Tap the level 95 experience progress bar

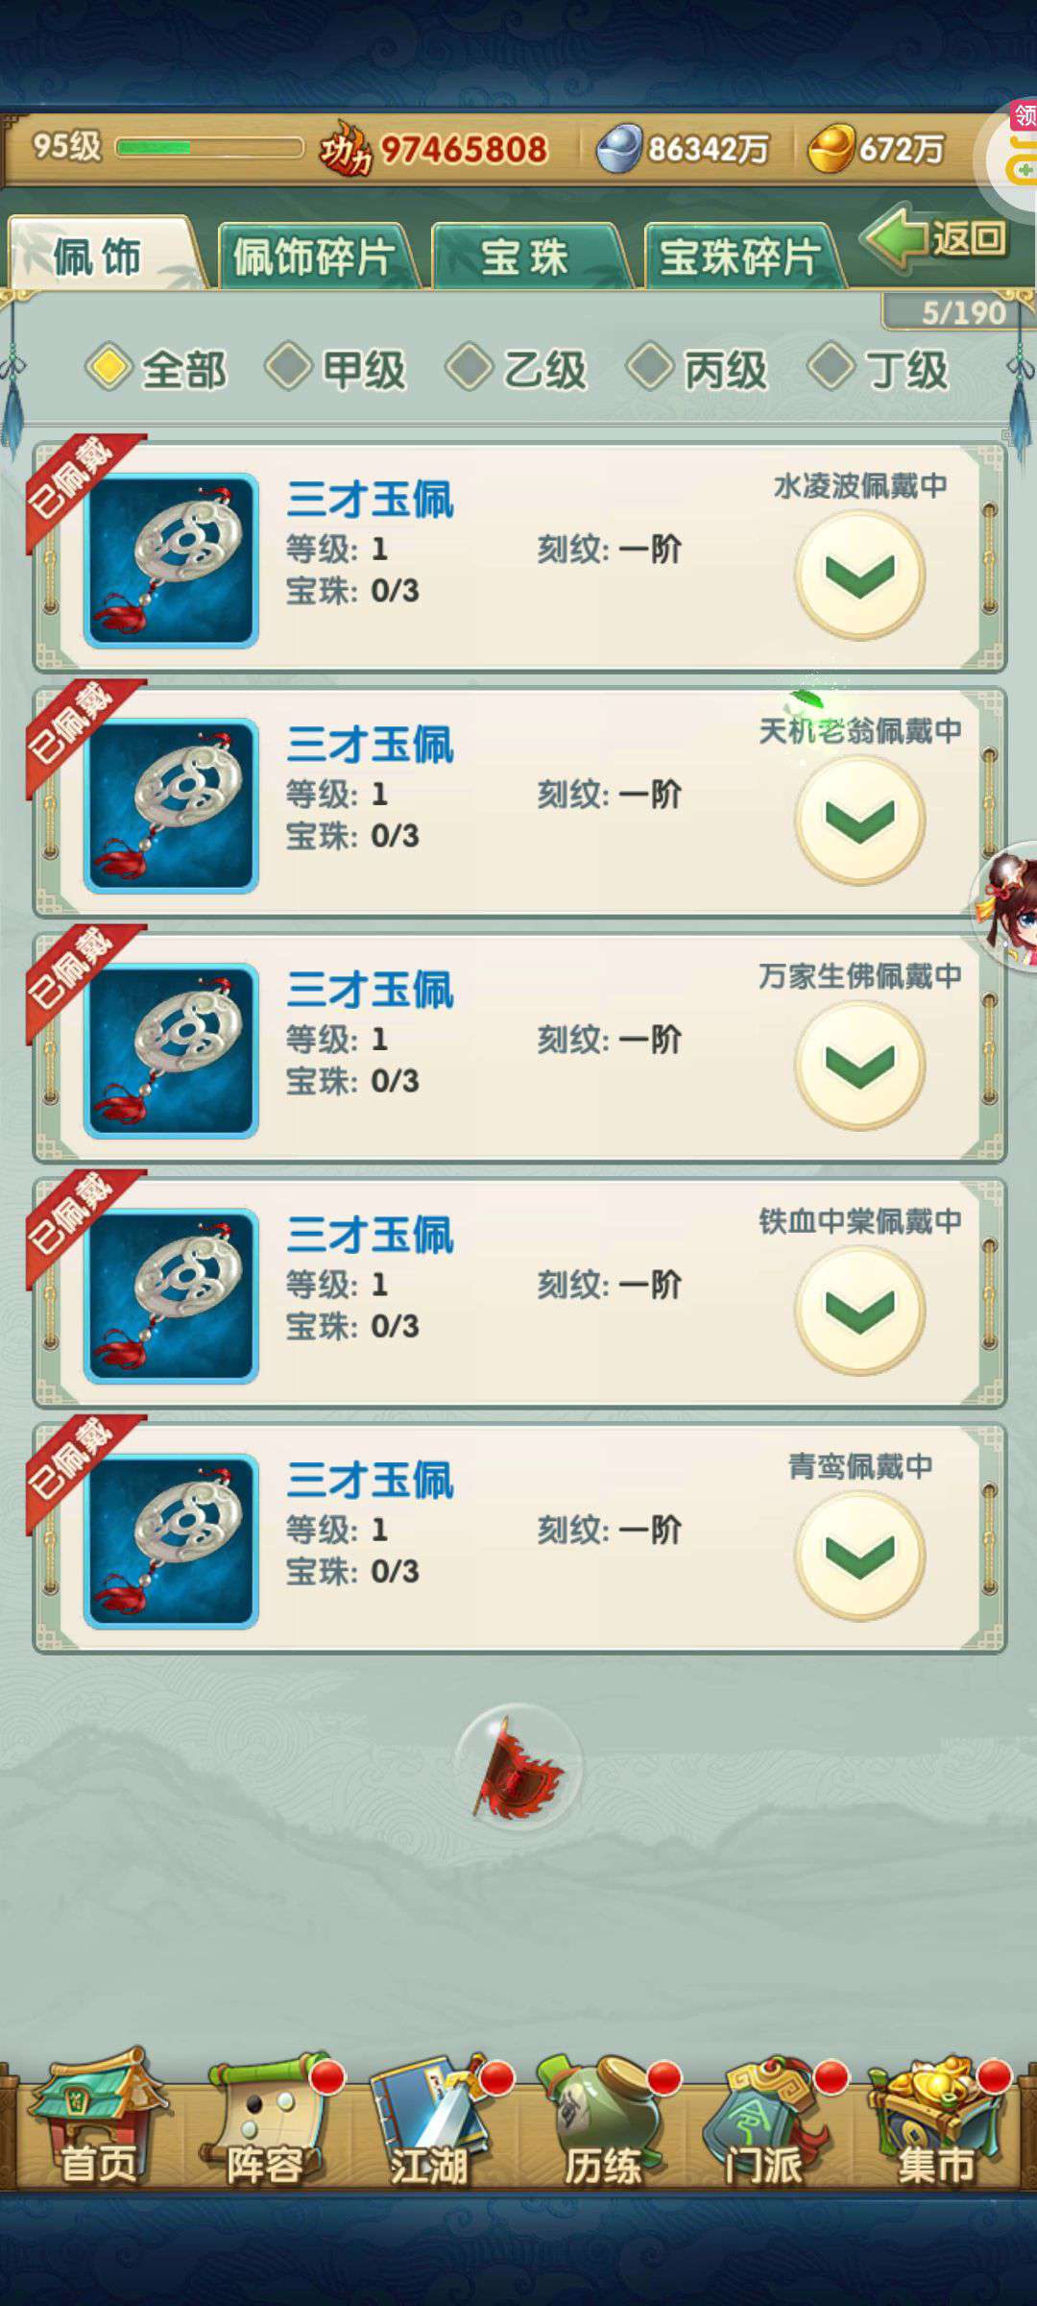tap(209, 147)
